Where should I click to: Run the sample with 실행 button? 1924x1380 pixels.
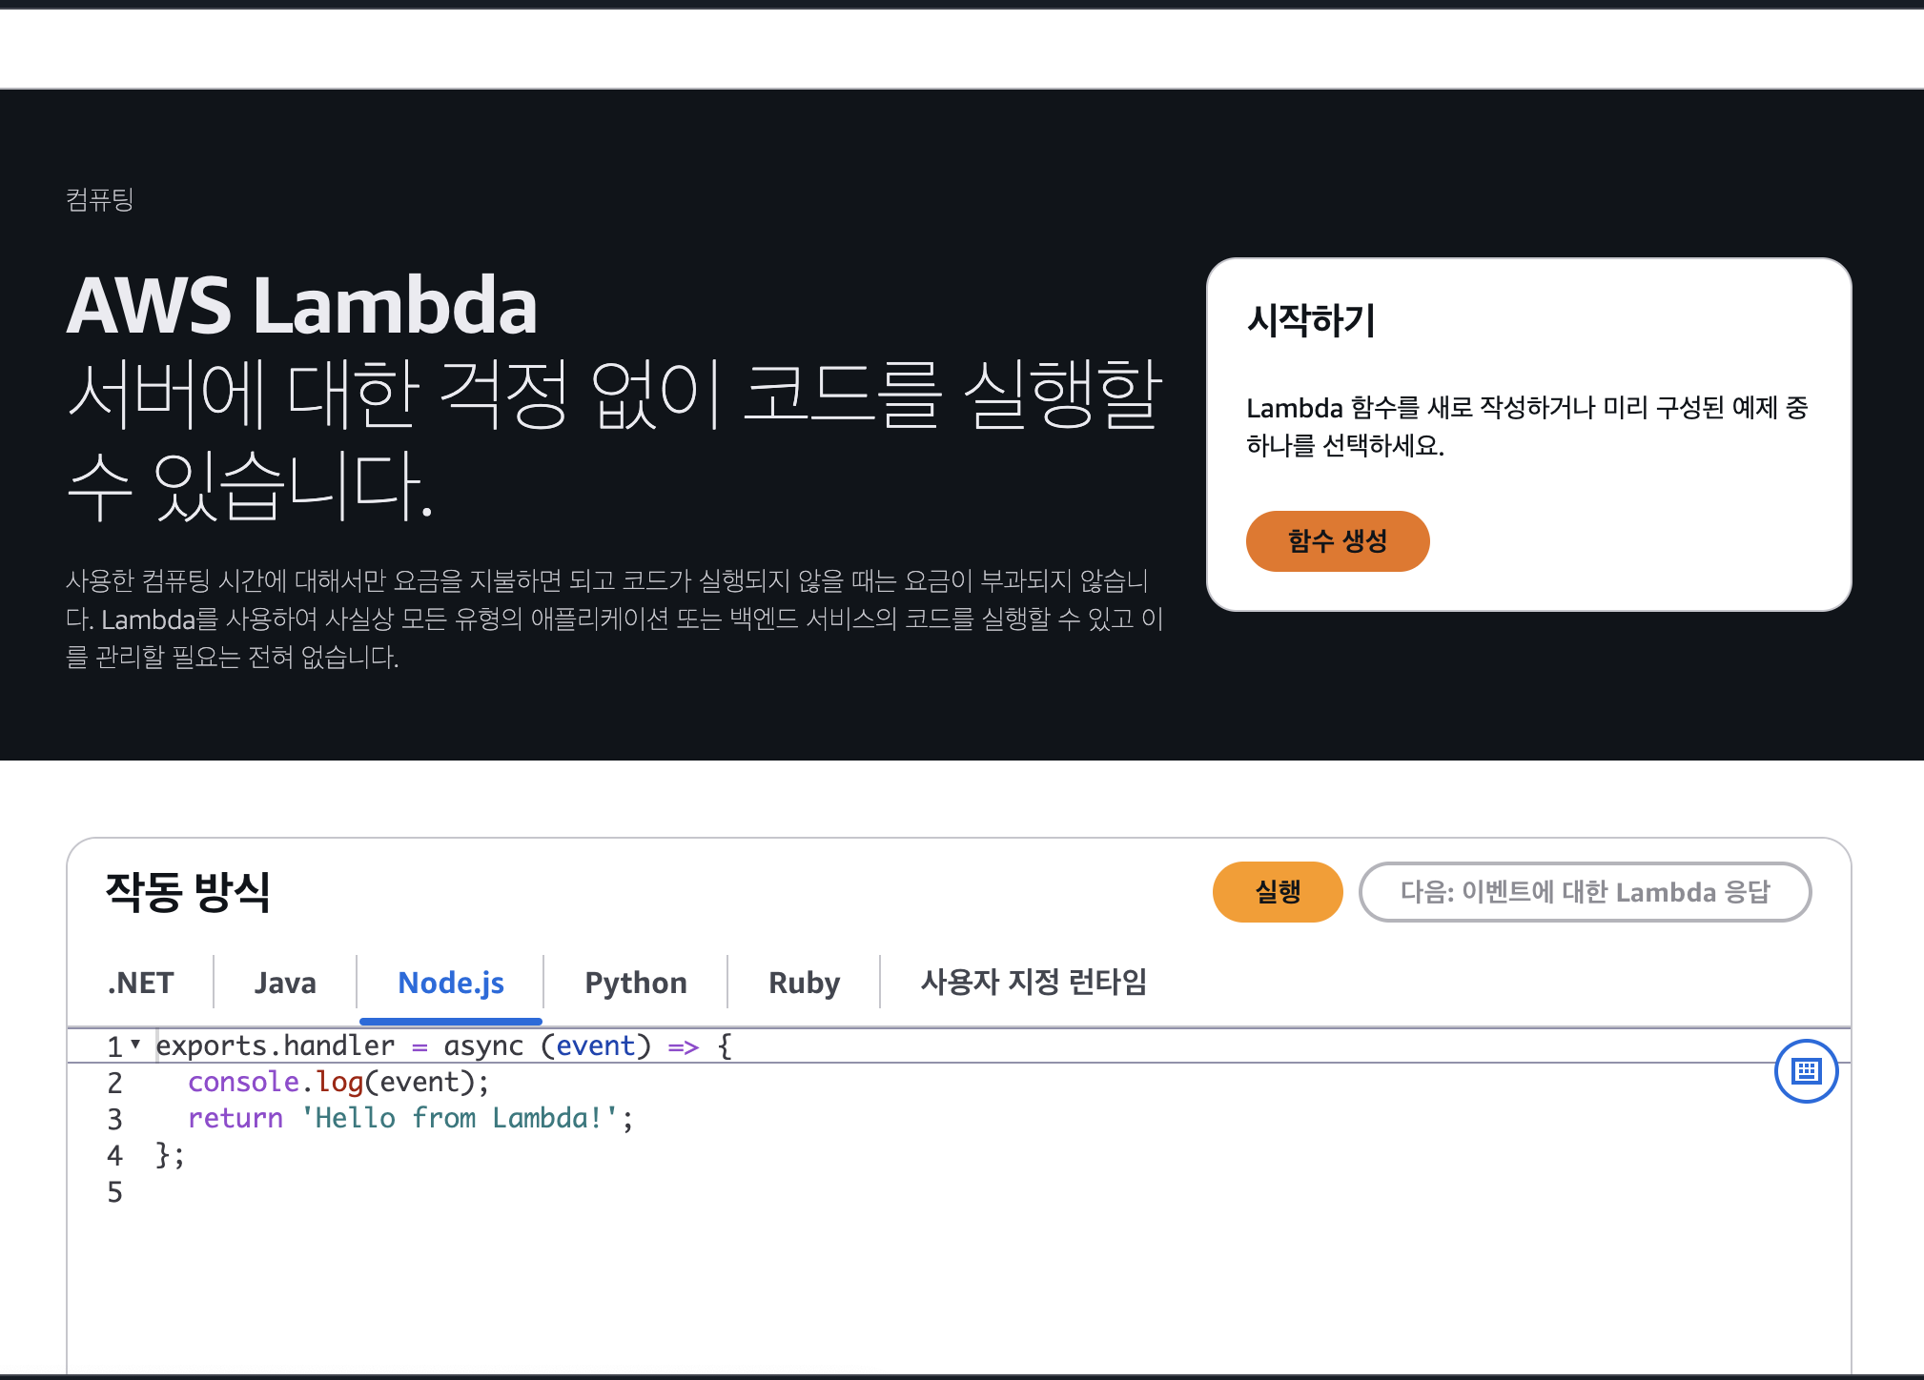point(1278,892)
